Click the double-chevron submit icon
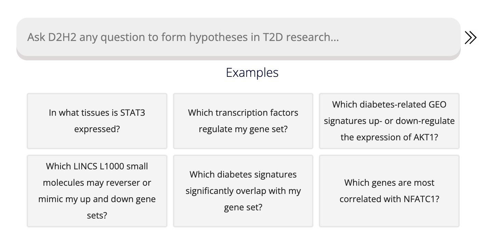The image size is (486, 239). [x=471, y=38]
